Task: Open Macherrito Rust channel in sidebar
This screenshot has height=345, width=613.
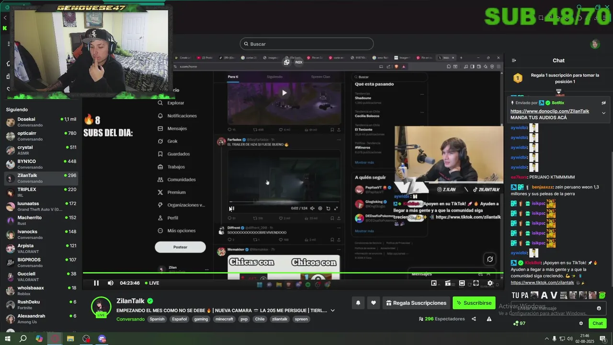Action: (41, 220)
